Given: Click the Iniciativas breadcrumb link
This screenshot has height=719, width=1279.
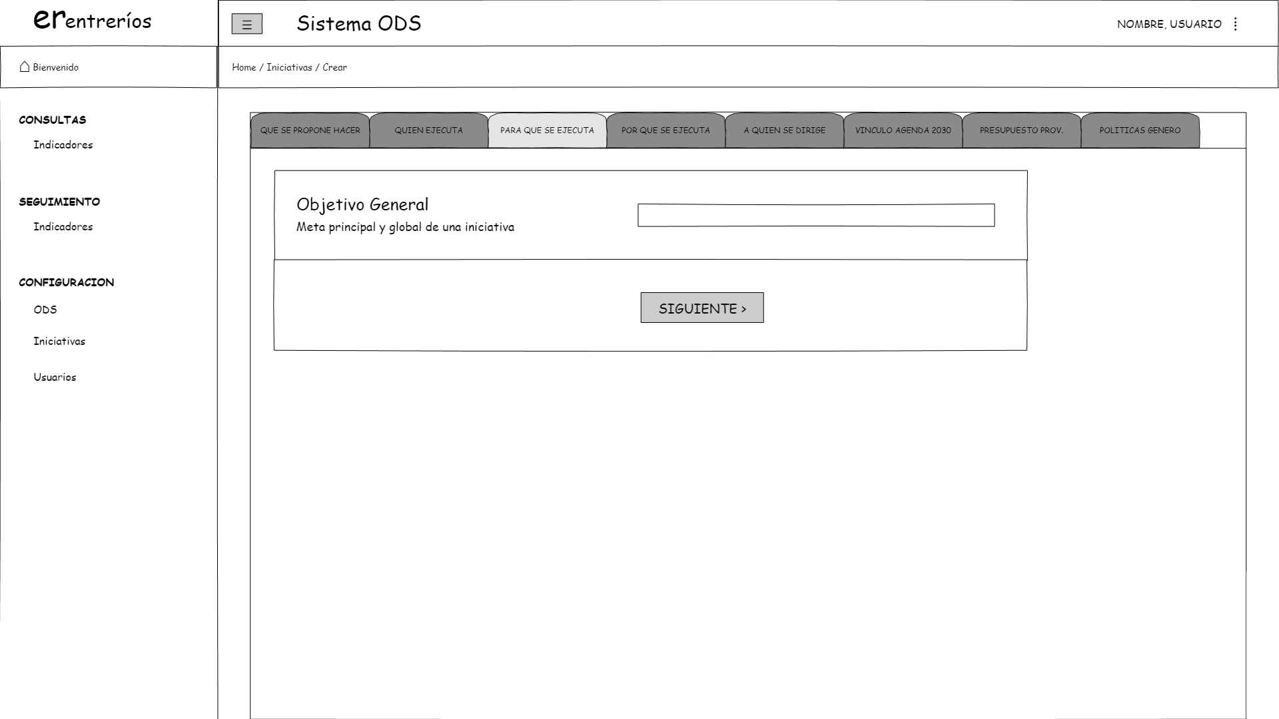Looking at the screenshot, I should [x=289, y=67].
